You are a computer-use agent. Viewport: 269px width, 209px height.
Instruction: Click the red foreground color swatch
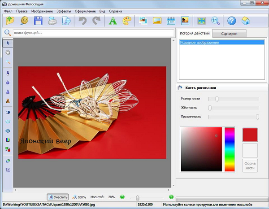[250, 135]
